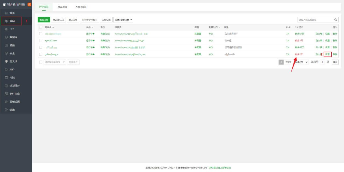Screen dimensions: 344x172
Task: Toggle the select-all checkbox in table header
Action: [x=41, y=27]
